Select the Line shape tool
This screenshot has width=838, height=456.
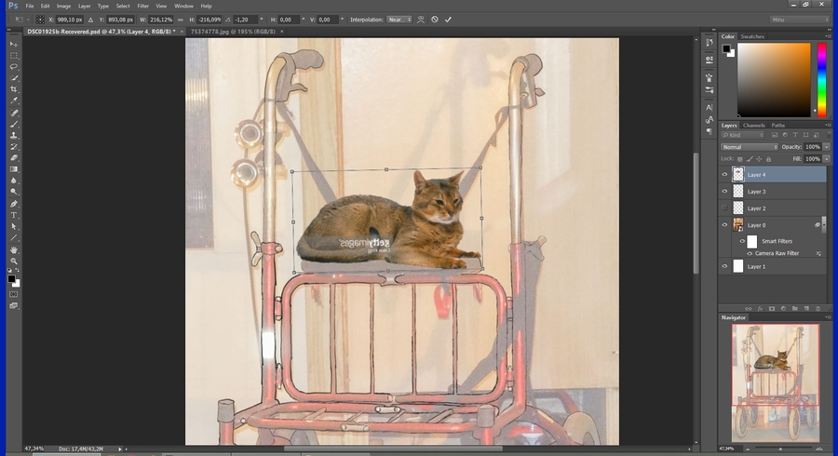coord(14,237)
